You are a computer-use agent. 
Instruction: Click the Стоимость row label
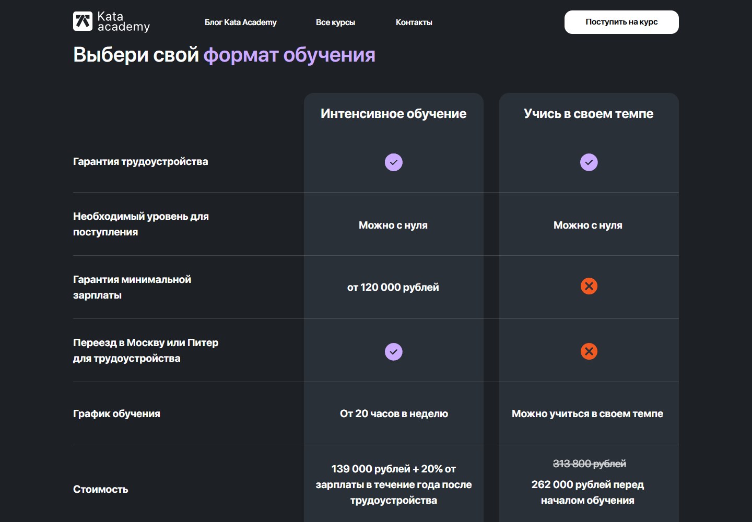click(100, 490)
